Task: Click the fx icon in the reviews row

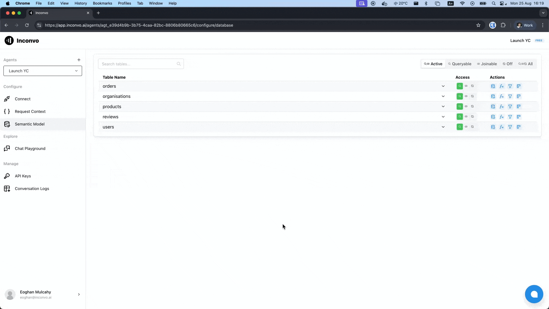Action: 502,117
